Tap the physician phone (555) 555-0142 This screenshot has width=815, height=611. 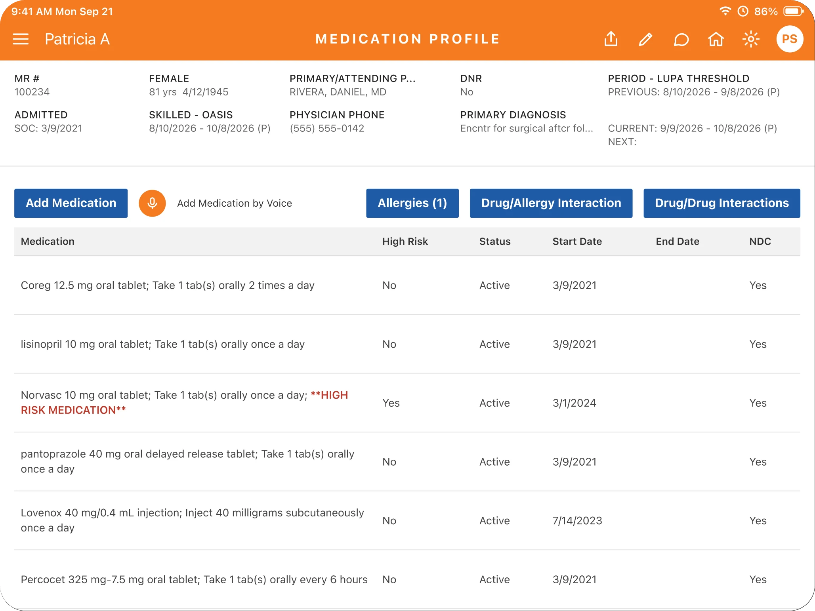326,128
